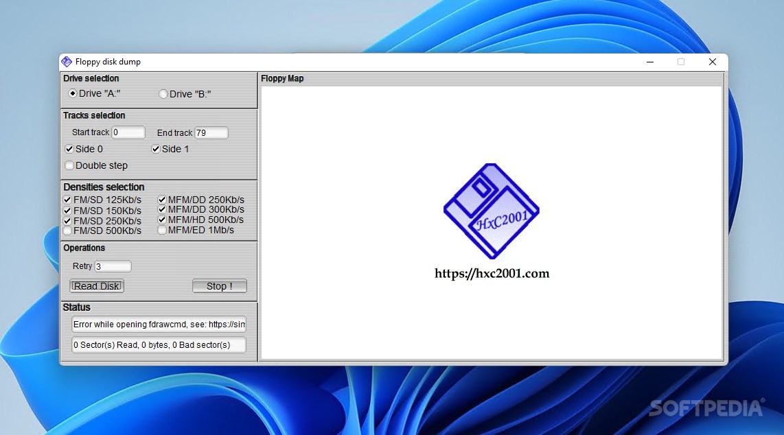The width and height of the screenshot is (784, 435).
Task: Uncheck FM/SD 125Kb/s density
Action: [67, 200]
